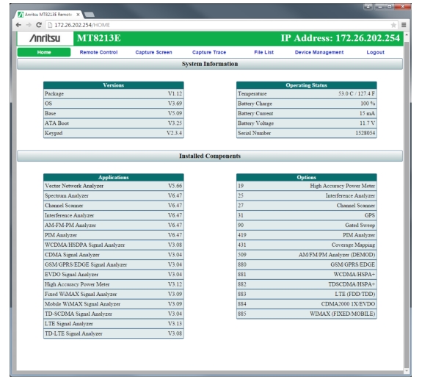The image size is (422, 379).
Task: Click option 431 Coverage Mapping
Action: [x=307, y=245]
